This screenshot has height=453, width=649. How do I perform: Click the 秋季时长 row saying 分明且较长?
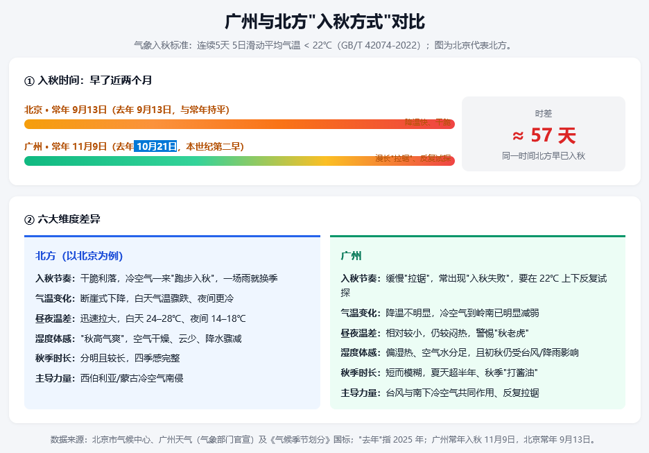107,358
